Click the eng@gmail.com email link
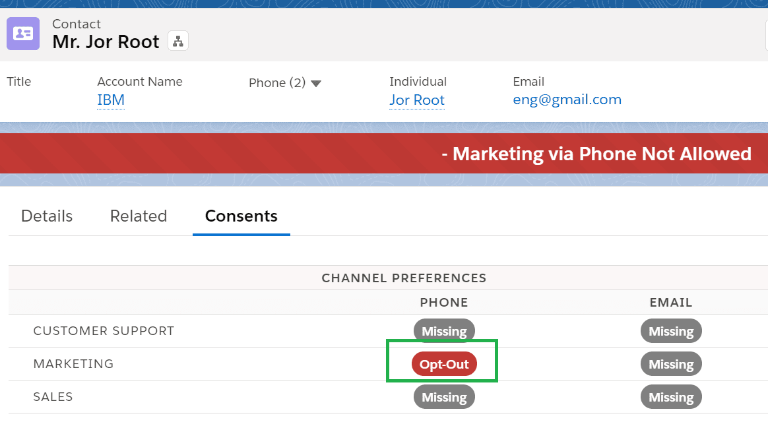The height and width of the screenshot is (426, 768). tap(567, 99)
